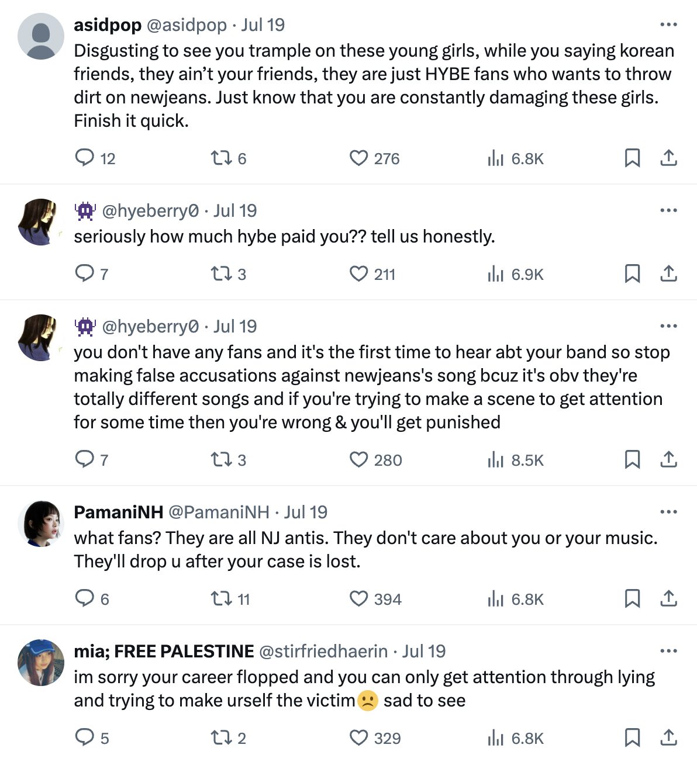This screenshot has height=762, width=697.
Task: Like the 'how much hybe paid you' tweet
Action: 358,273
